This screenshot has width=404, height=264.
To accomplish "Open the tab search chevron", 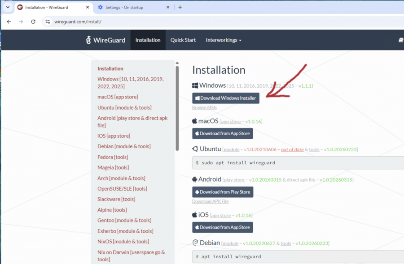I will (8, 7).
